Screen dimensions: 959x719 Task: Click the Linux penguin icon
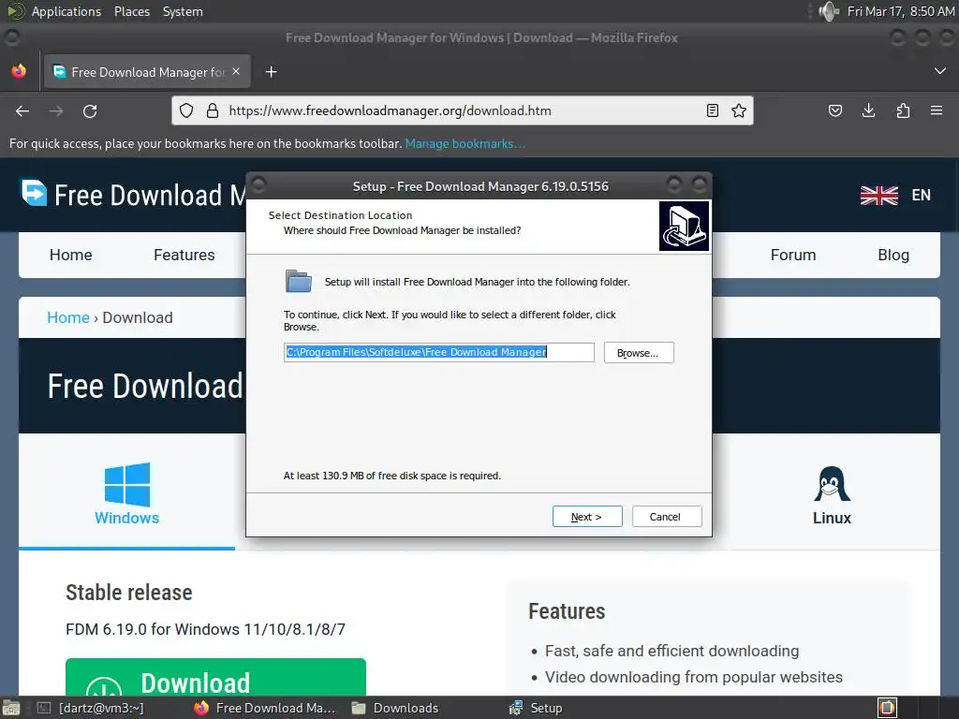tap(832, 484)
